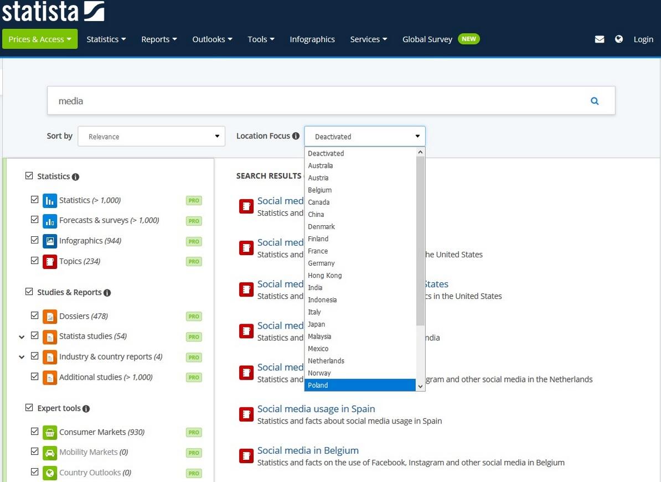This screenshot has width=661, height=482.
Task: Uncheck Consumer Markets (930) checkbox
Action: click(x=34, y=431)
